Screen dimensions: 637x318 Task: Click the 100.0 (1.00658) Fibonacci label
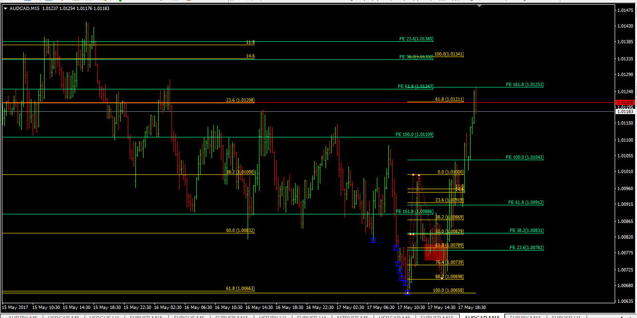pos(448,290)
